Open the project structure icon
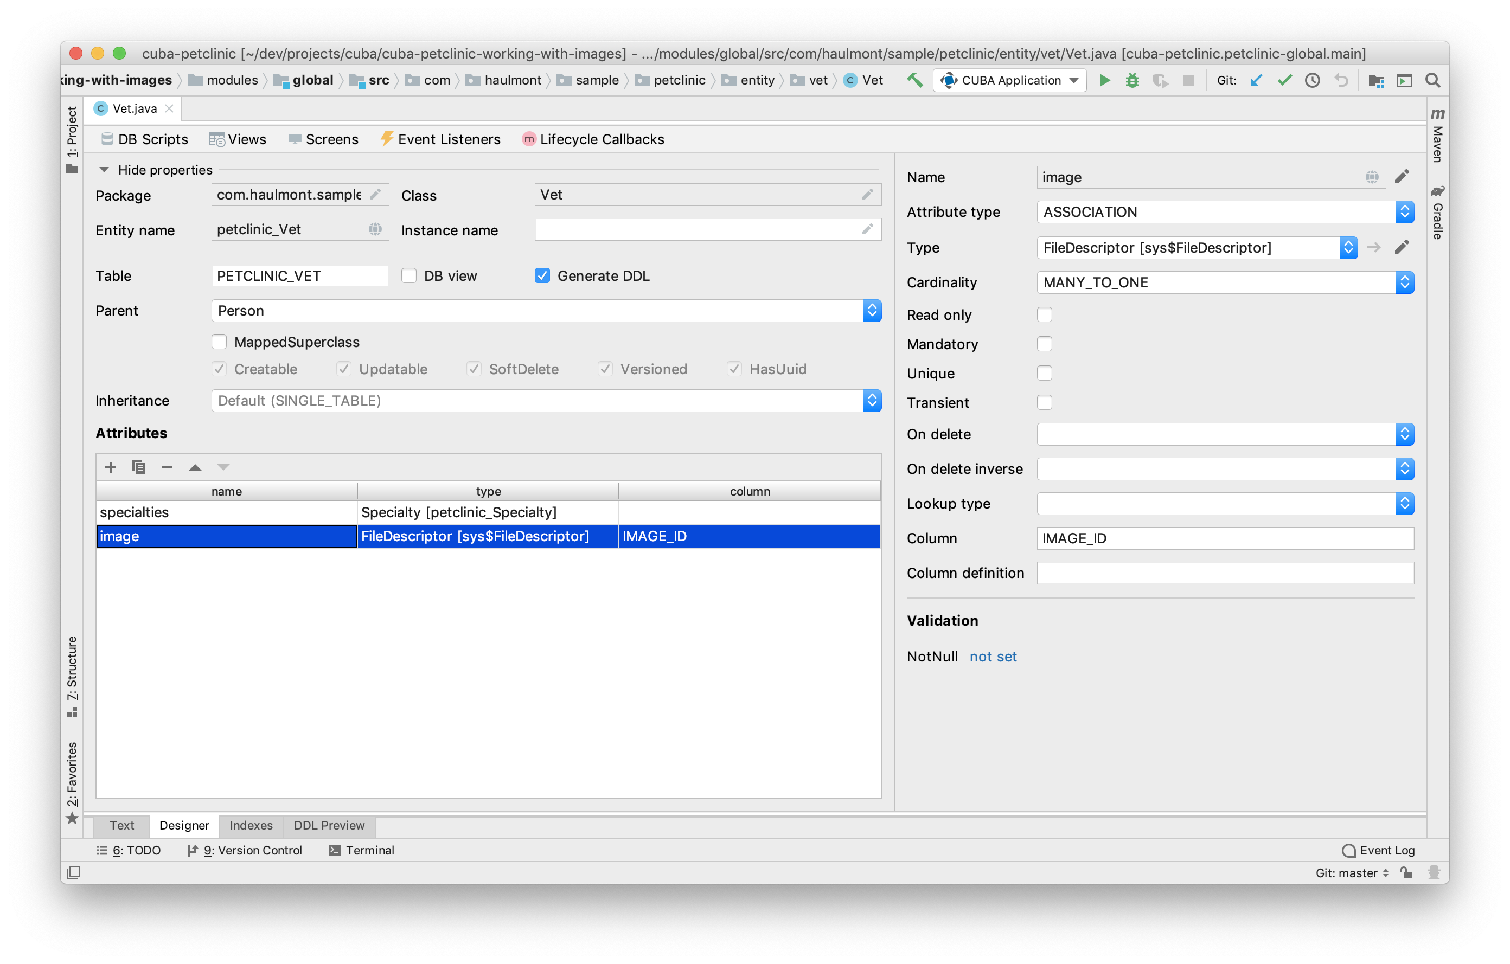 click(x=1376, y=80)
